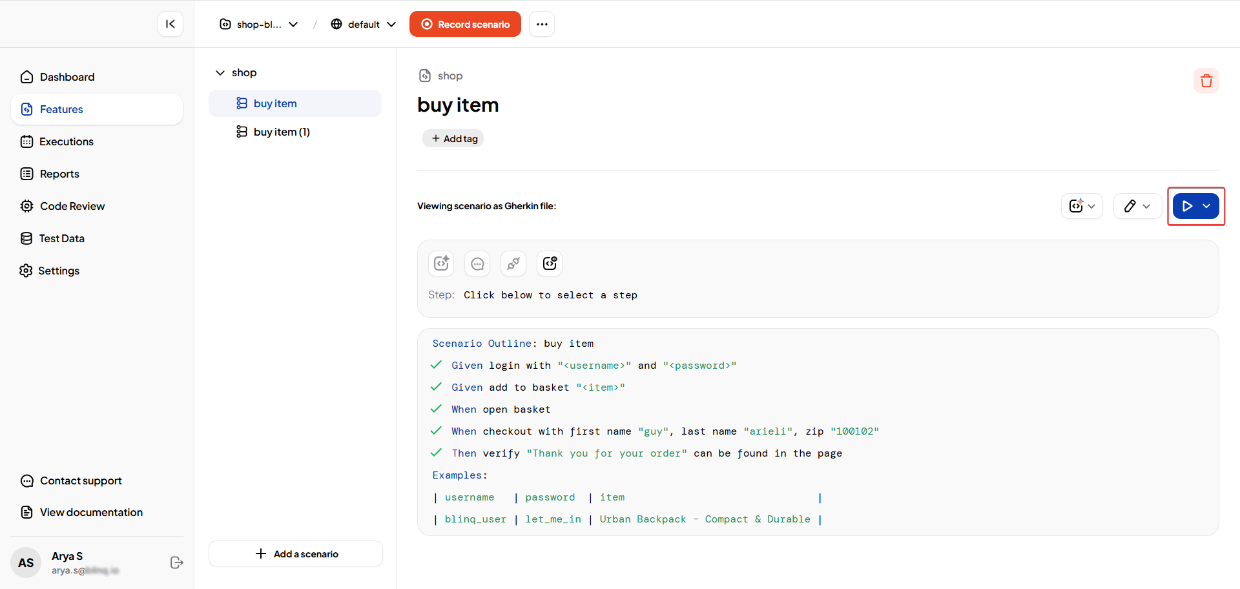The width and height of the screenshot is (1240, 589).
Task: Collapse the sidebar with the arrow icon
Action: click(x=170, y=24)
